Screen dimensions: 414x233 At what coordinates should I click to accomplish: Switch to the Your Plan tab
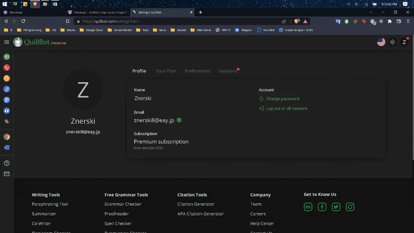tap(166, 71)
